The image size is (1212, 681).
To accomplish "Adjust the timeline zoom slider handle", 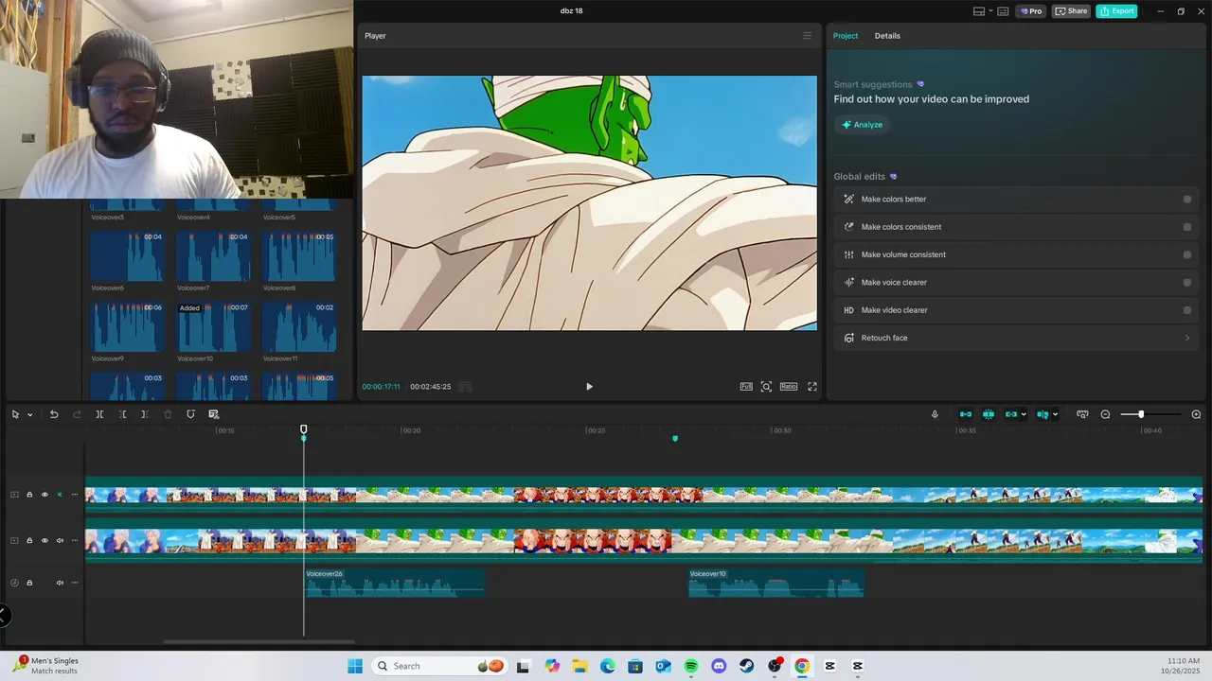I will pos(1141,414).
